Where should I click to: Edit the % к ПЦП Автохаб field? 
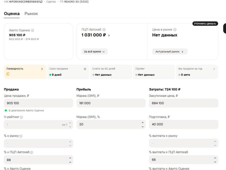click(38, 160)
